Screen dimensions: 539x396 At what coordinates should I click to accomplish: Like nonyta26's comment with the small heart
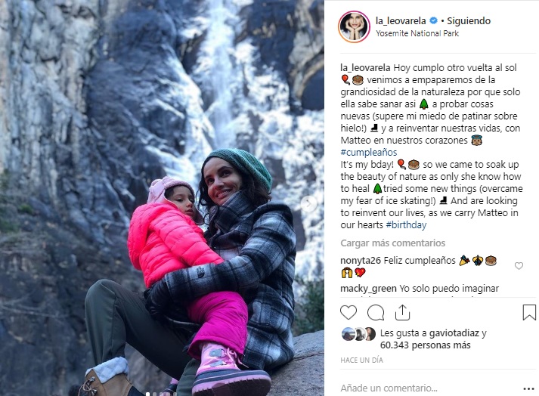[x=519, y=266]
